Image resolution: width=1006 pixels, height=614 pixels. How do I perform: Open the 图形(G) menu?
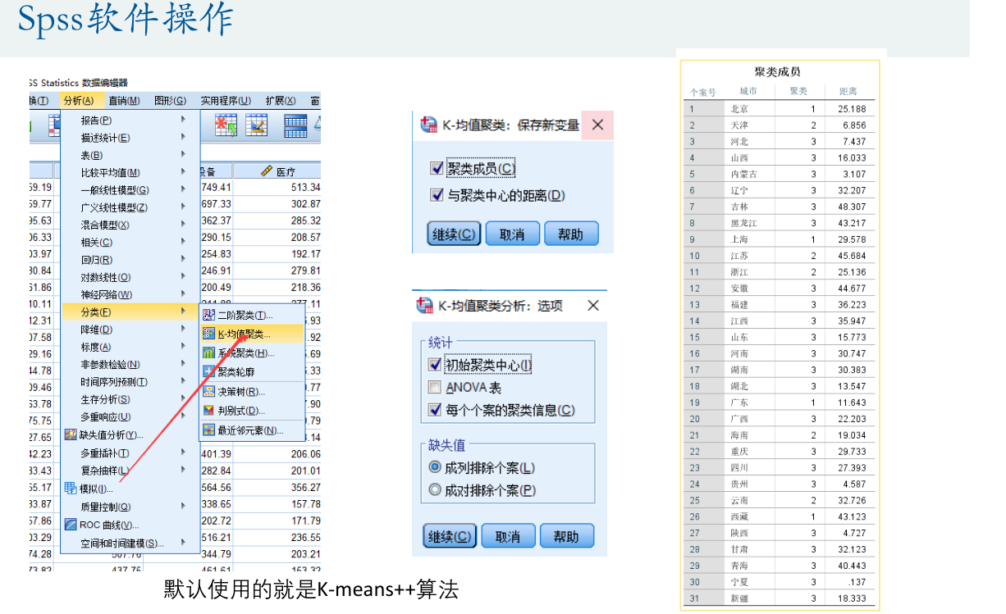click(170, 100)
